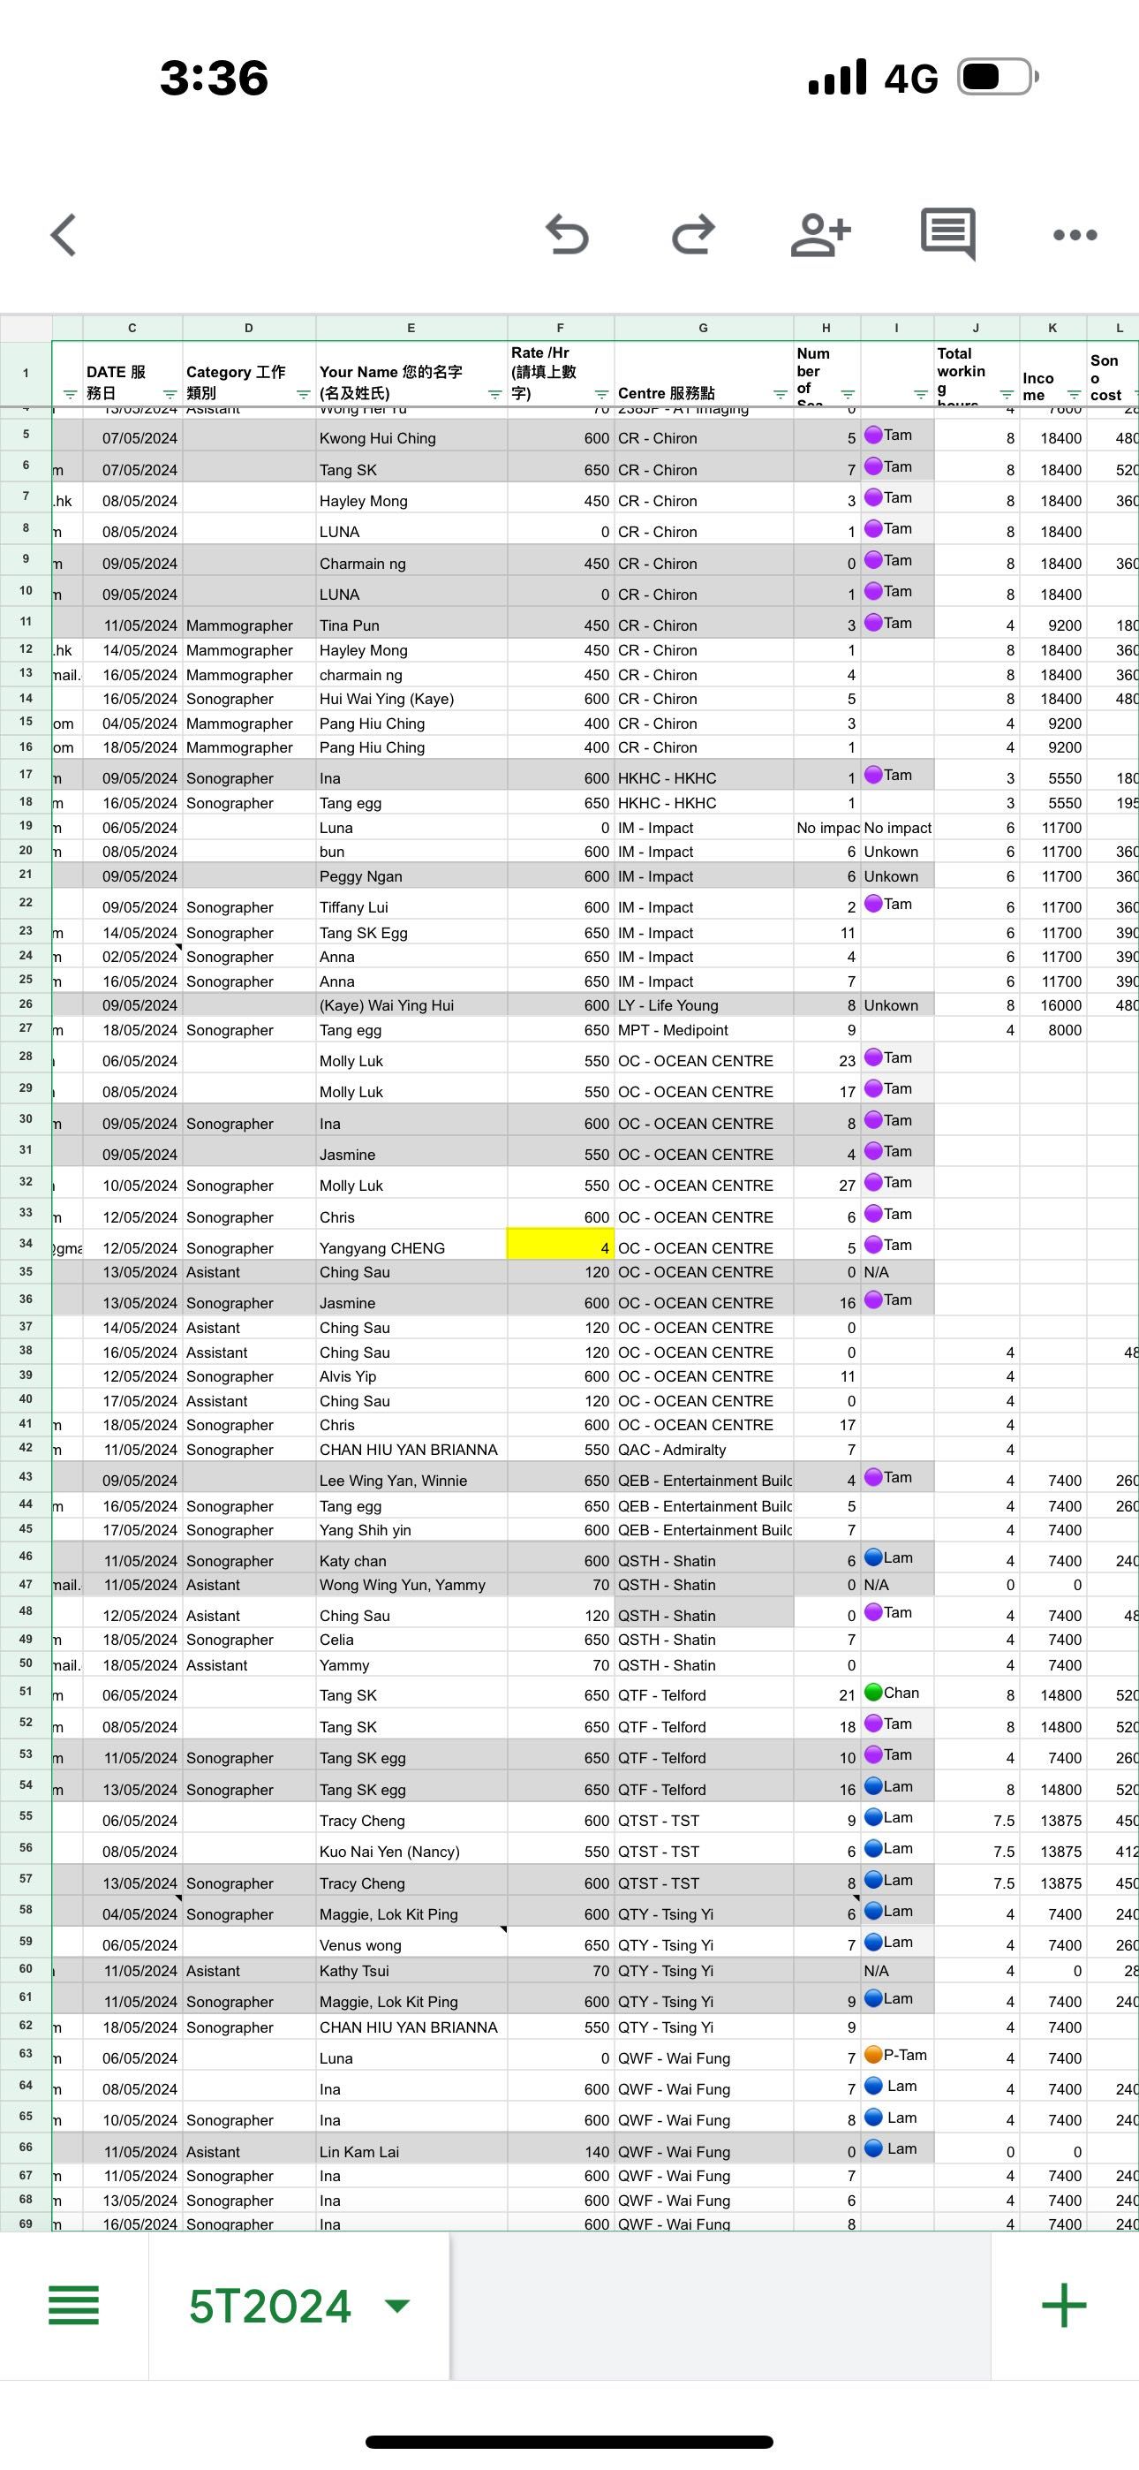Tap the undo icon
1139x2470 pixels.
pyautogui.click(x=567, y=235)
